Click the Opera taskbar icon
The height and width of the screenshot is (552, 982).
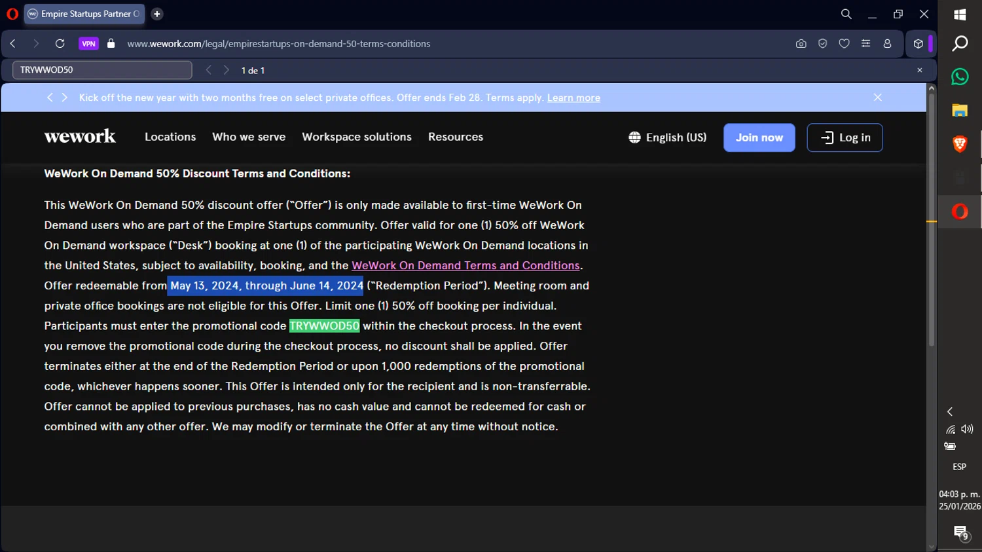coord(960,212)
